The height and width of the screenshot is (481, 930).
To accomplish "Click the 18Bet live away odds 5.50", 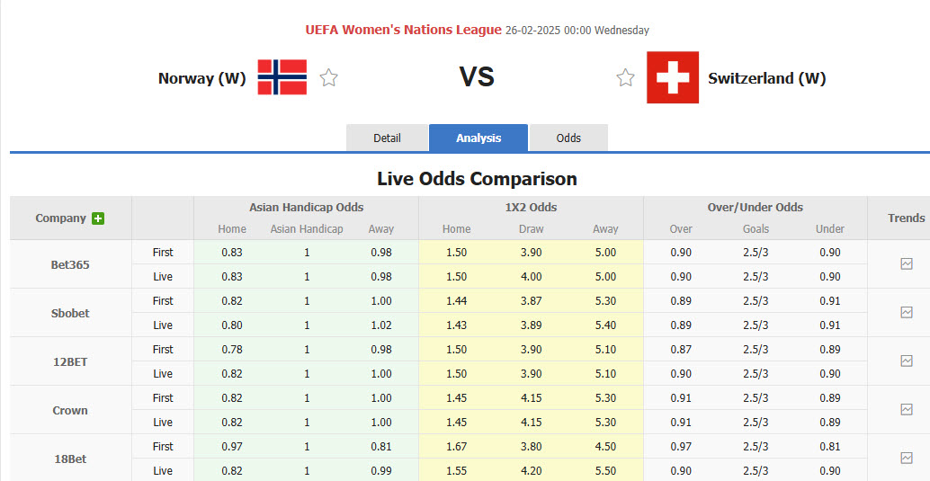I will pyautogui.click(x=605, y=471).
